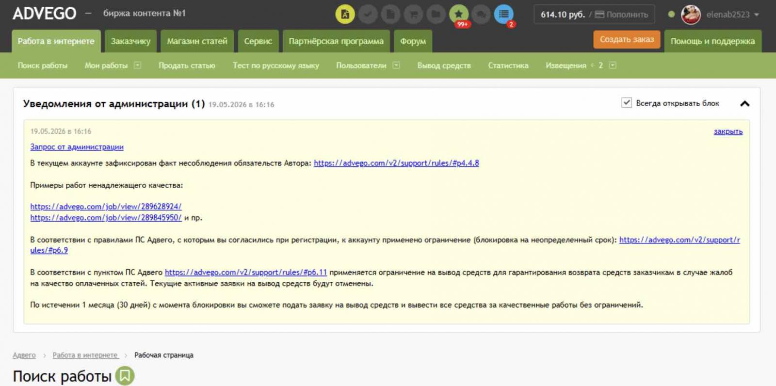The width and height of the screenshot is (776, 386).
Task: Click the grey document page icon in header
Action: (x=390, y=14)
